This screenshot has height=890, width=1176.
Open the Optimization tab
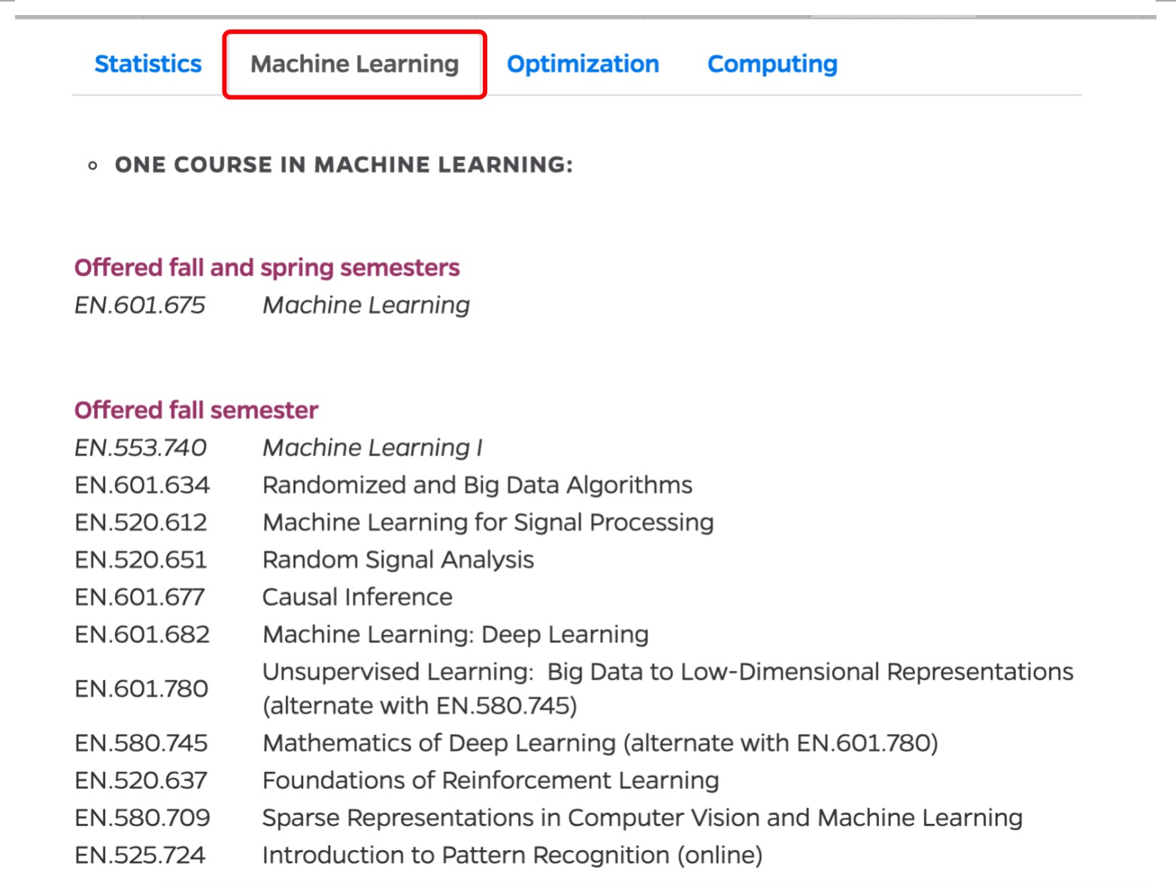point(583,64)
